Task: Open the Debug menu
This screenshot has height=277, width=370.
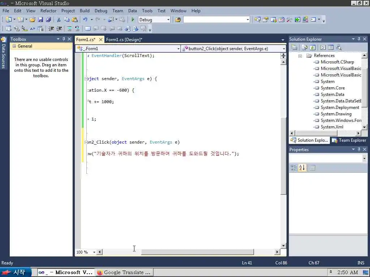Action: [x=101, y=11]
